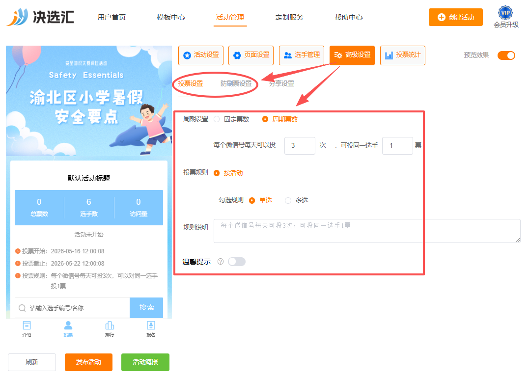Select the 按活动 voting rule radio
Viewport: 529px width, 378px height.
(217, 173)
